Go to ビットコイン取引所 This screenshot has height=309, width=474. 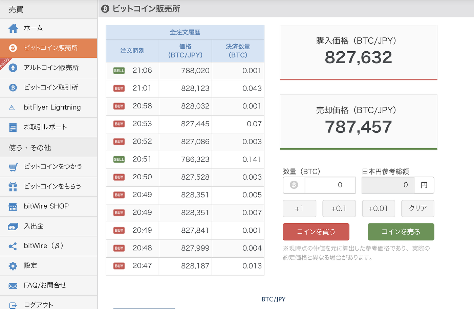pos(49,88)
